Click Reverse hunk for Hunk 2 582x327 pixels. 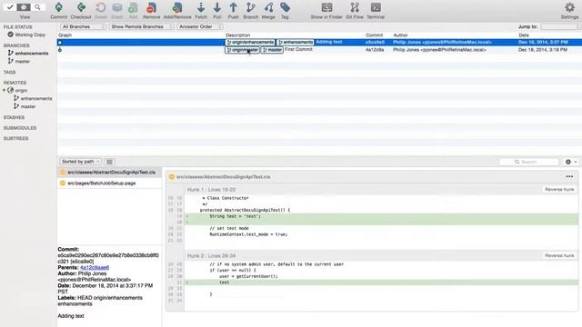coord(559,256)
